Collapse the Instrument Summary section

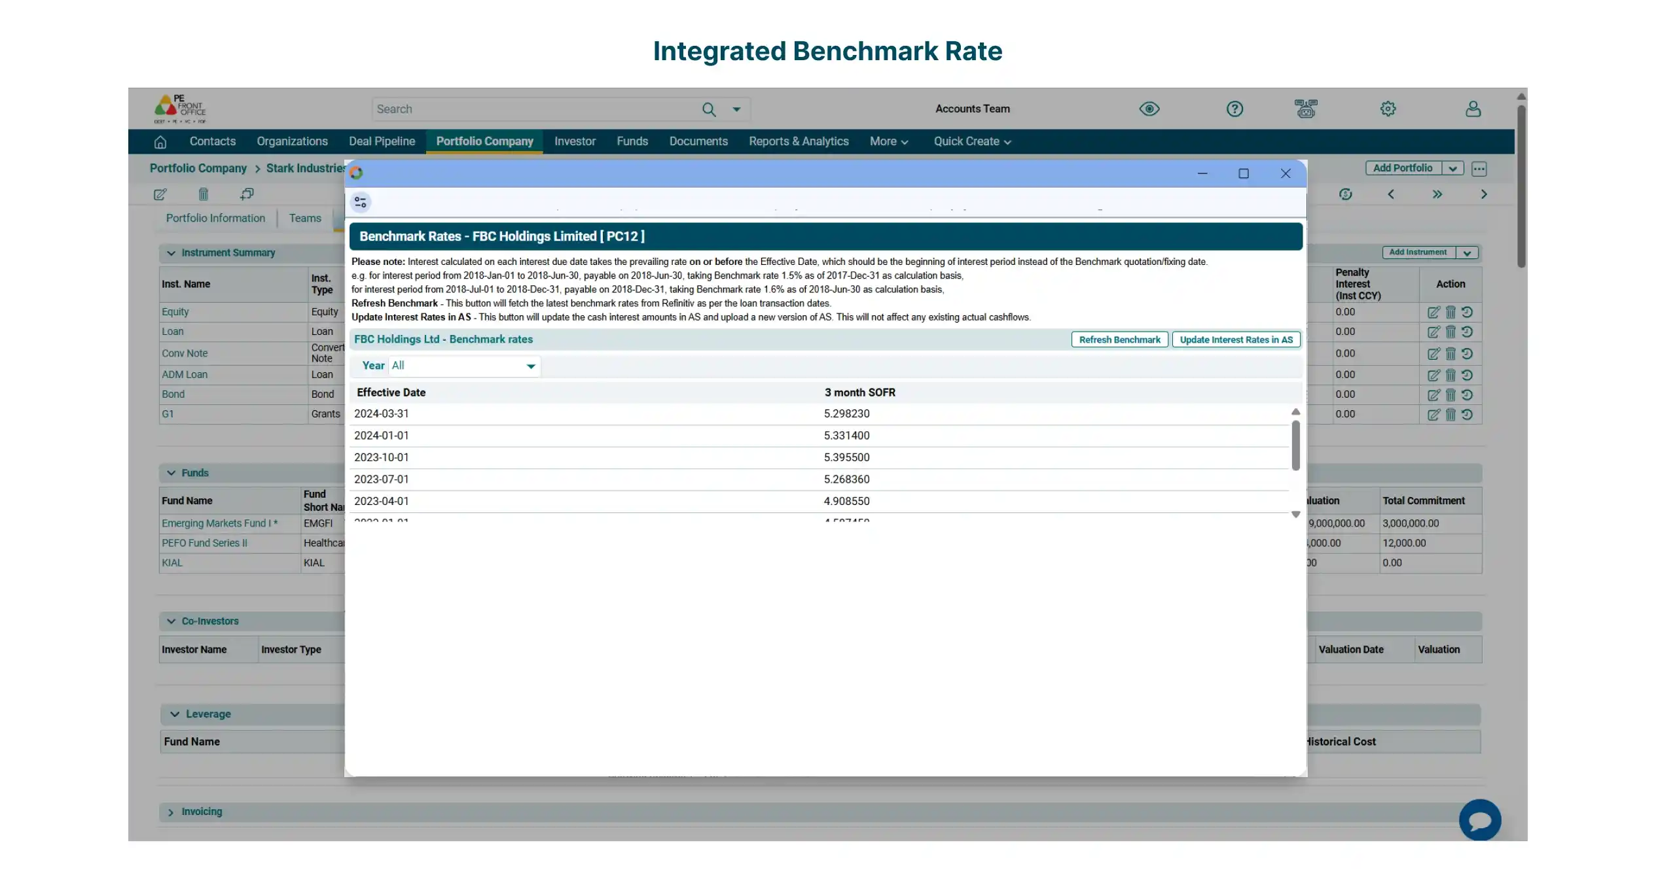pyautogui.click(x=171, y=253)
